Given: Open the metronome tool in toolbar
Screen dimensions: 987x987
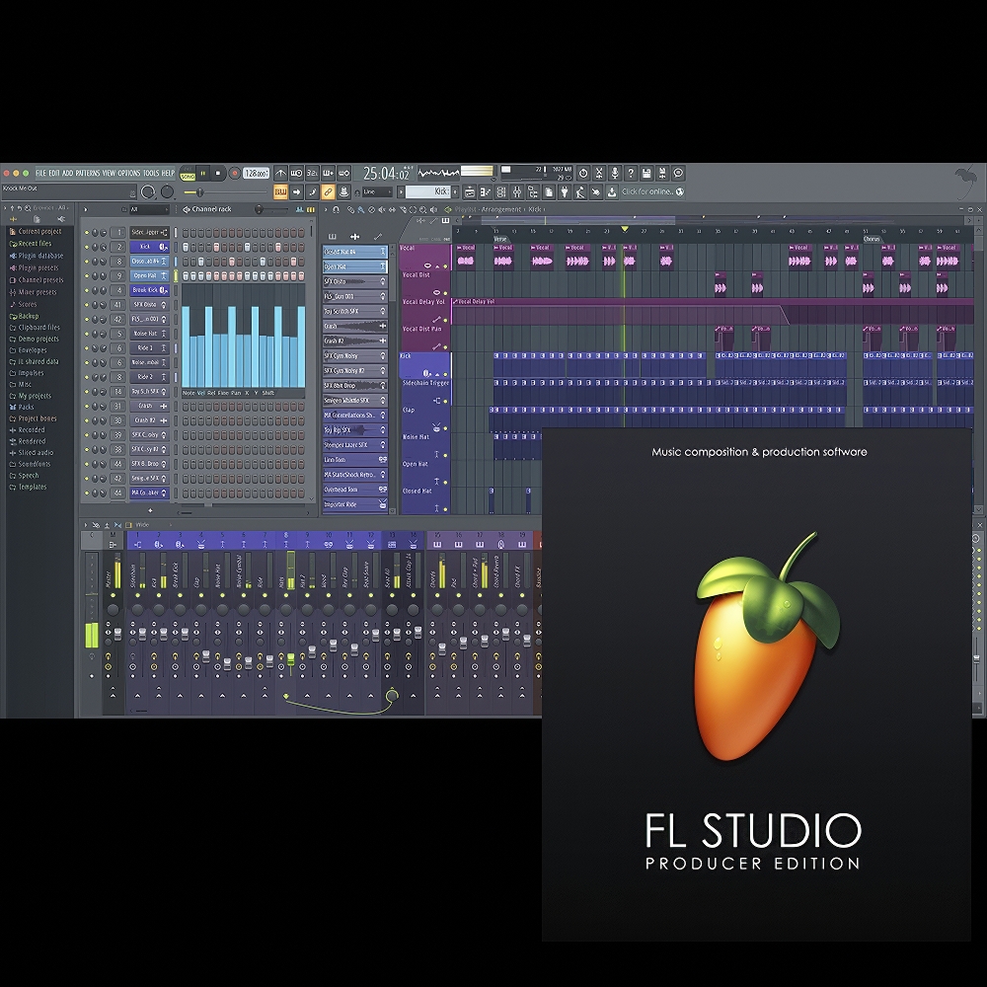Looking at the screenshot, I should [280, 173].
